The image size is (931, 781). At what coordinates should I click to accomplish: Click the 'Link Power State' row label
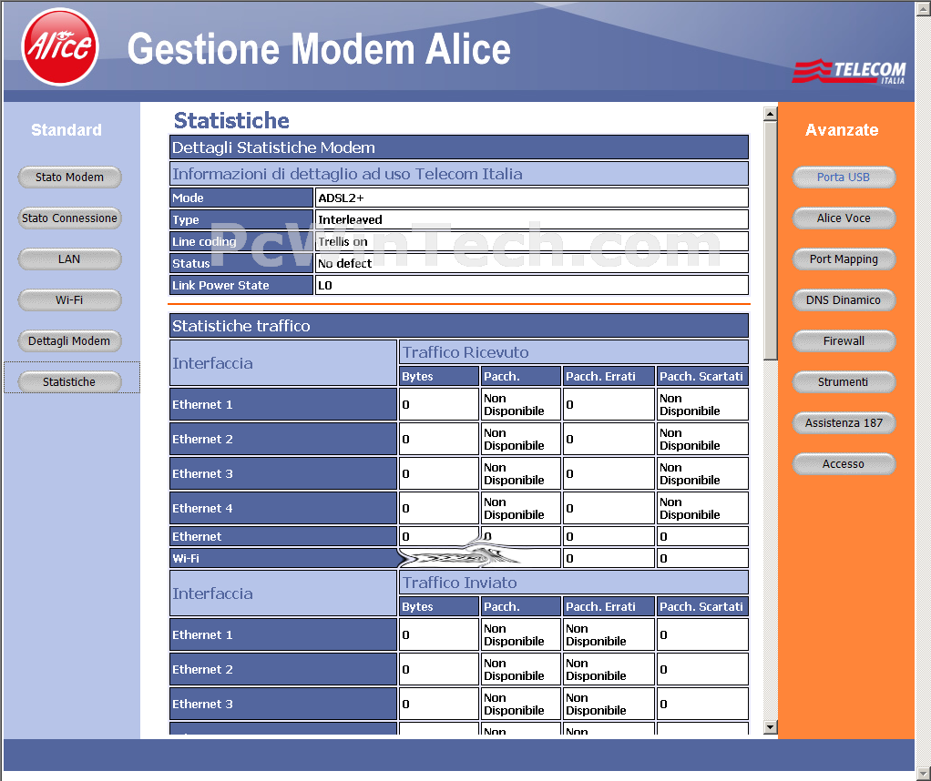click(x=241, y=286)
